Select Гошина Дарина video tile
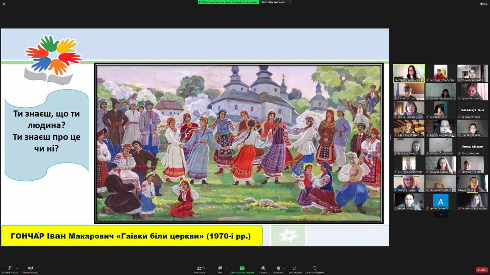 441,165
